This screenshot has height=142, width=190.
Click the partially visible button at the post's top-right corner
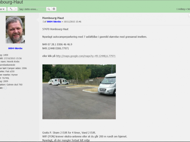tap(189, 15)
